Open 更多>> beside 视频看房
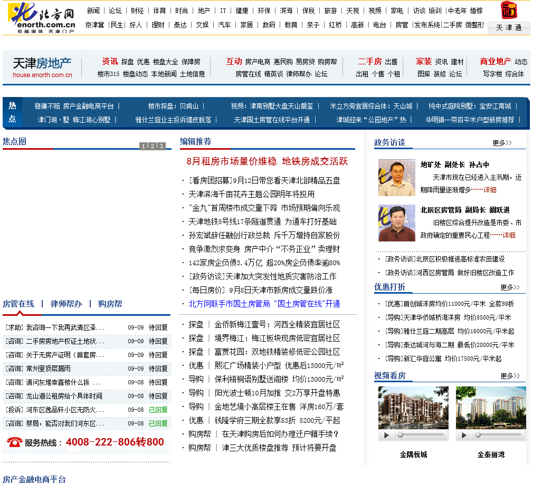 point(510,375)
